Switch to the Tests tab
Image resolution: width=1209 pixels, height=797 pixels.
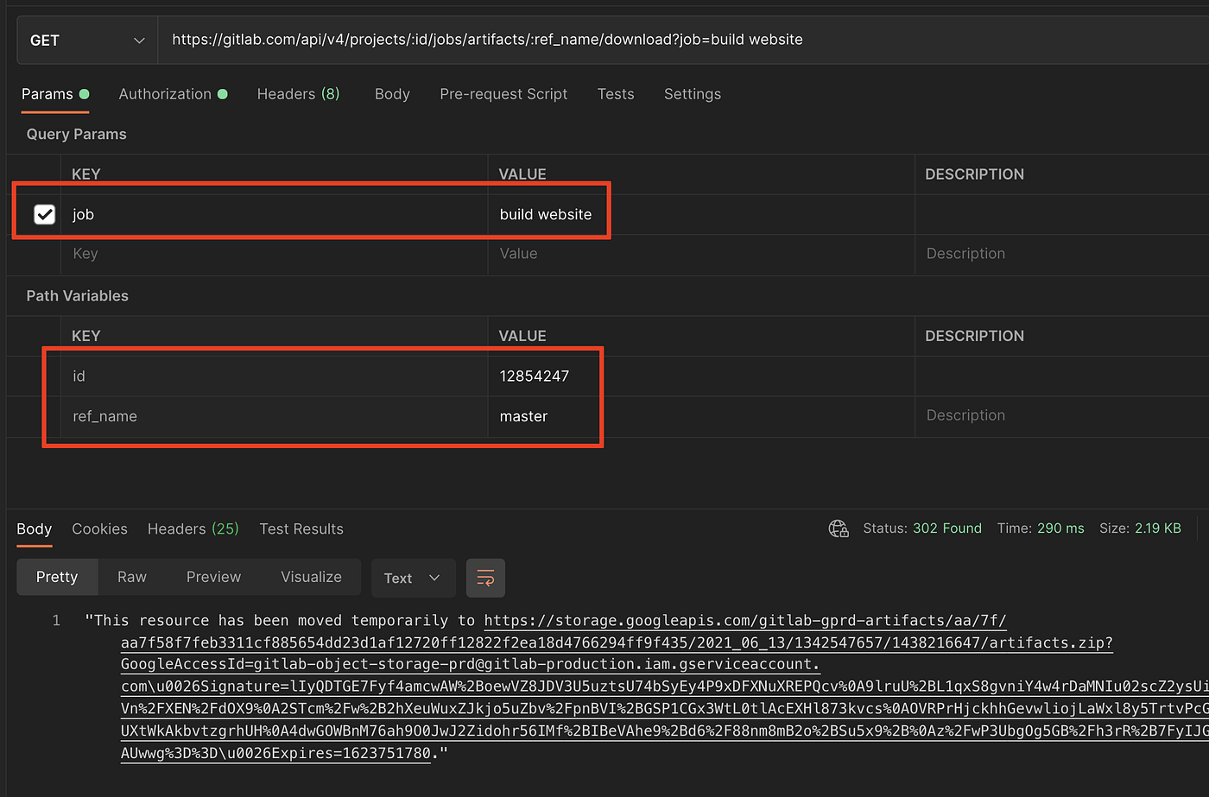(x=616, y=93)
